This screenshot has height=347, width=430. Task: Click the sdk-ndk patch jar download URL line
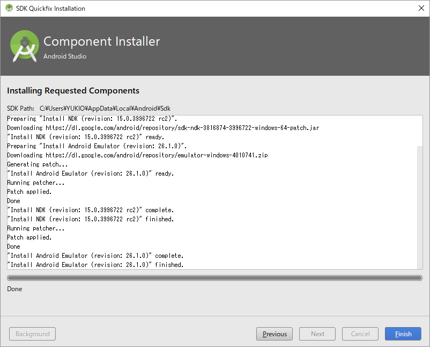[170, 127]
